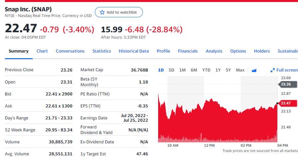The height and width of the screenshot is (160, 298).
Task: Click the EPS (TTM) value -0.35
Action: point(143,106)
